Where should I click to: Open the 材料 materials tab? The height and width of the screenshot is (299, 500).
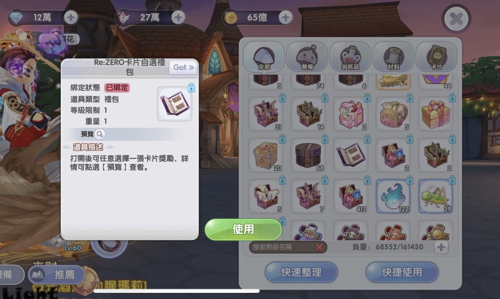[x=393, y=58]
